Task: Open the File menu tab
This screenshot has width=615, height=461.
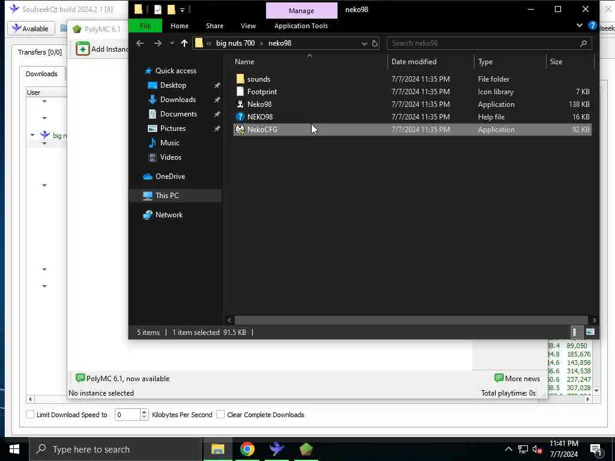Action: pyautogui.click(x=145, y=26)
